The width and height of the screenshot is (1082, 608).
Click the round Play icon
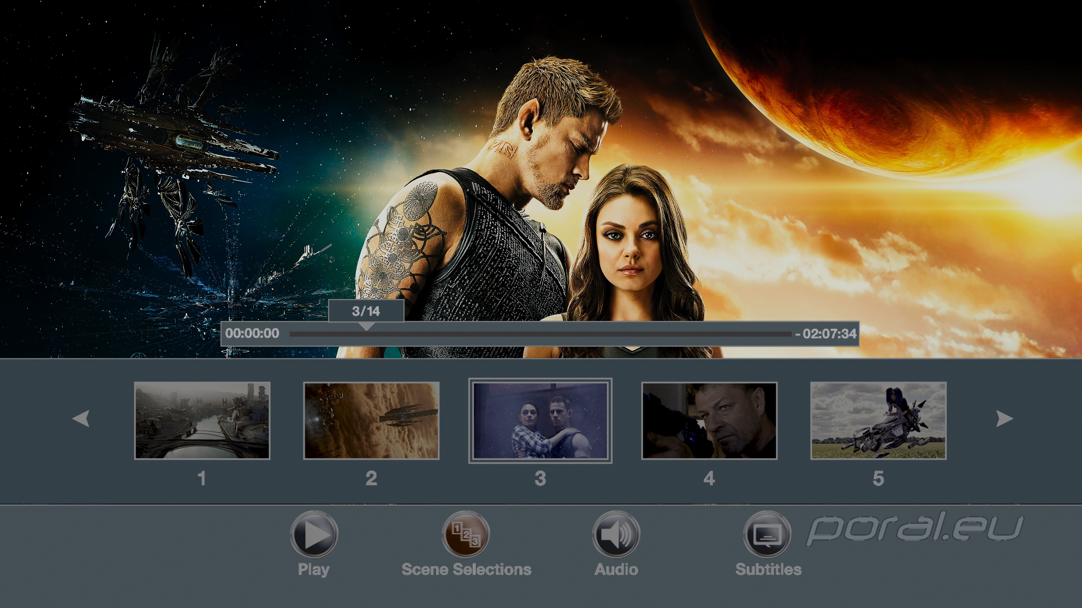point(314,535)
